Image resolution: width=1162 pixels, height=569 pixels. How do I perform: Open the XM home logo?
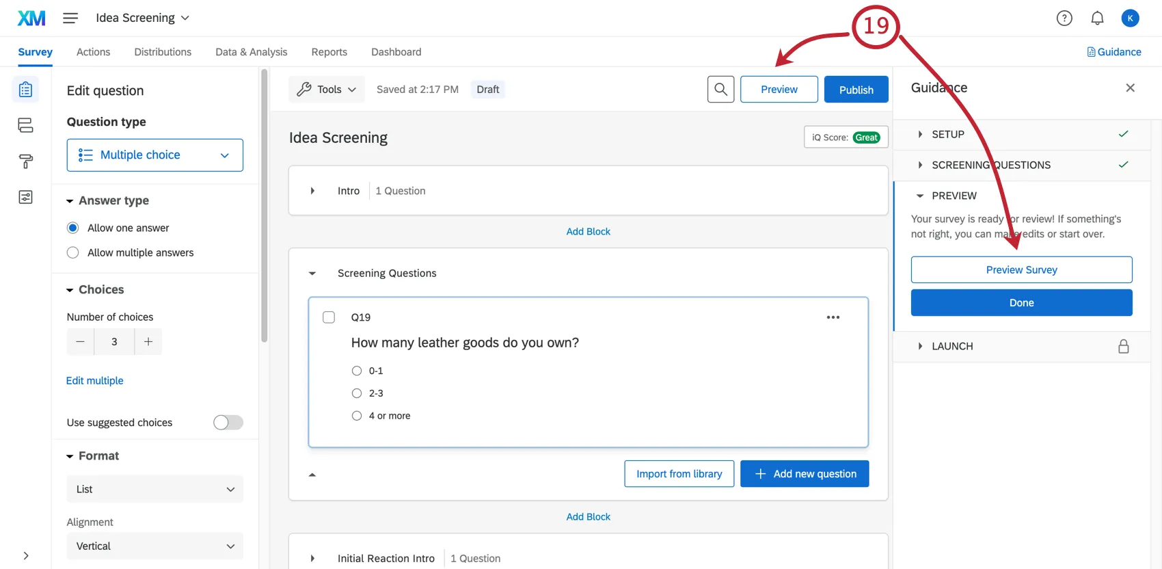point(31,18)
